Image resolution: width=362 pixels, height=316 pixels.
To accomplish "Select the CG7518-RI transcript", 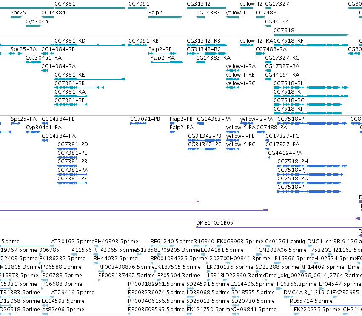I will [x=308, y=113].
